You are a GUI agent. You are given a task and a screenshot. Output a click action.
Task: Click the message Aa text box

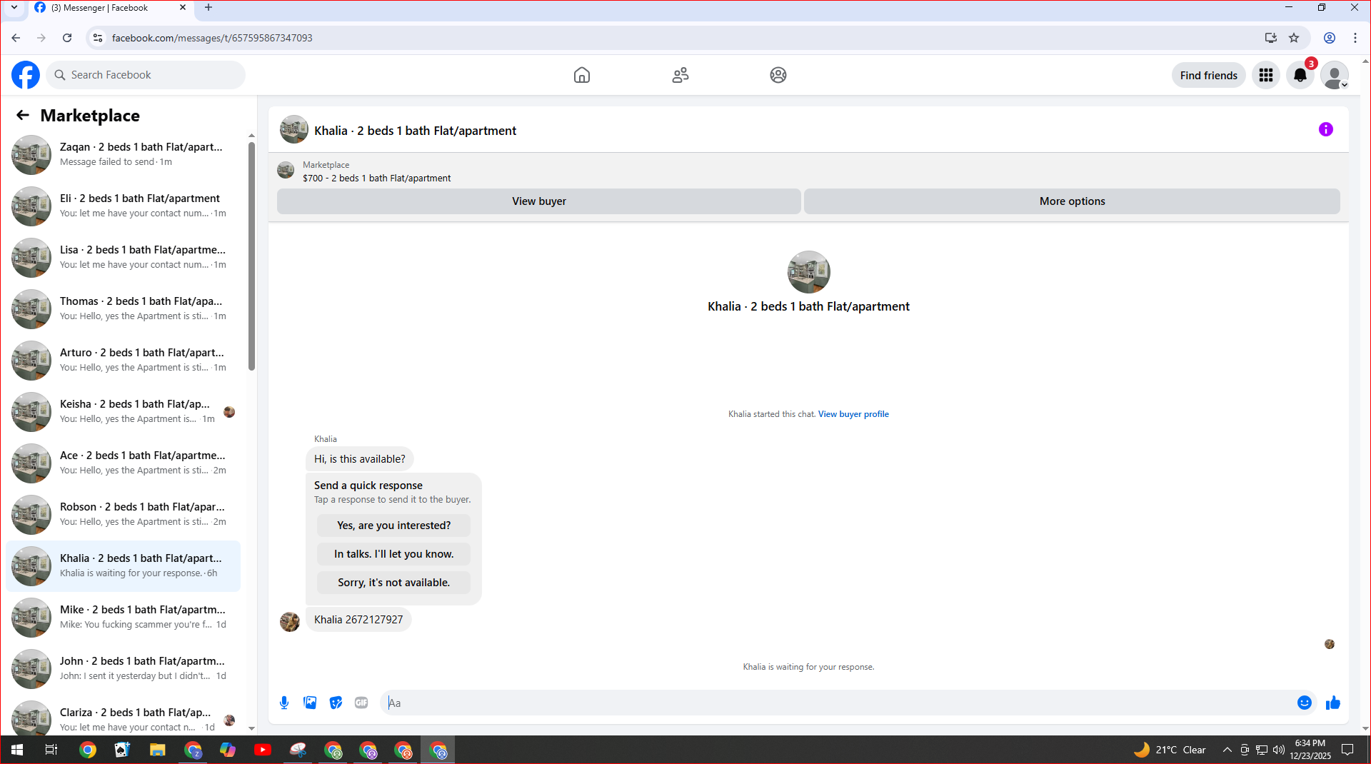click(x=839, y=703)
